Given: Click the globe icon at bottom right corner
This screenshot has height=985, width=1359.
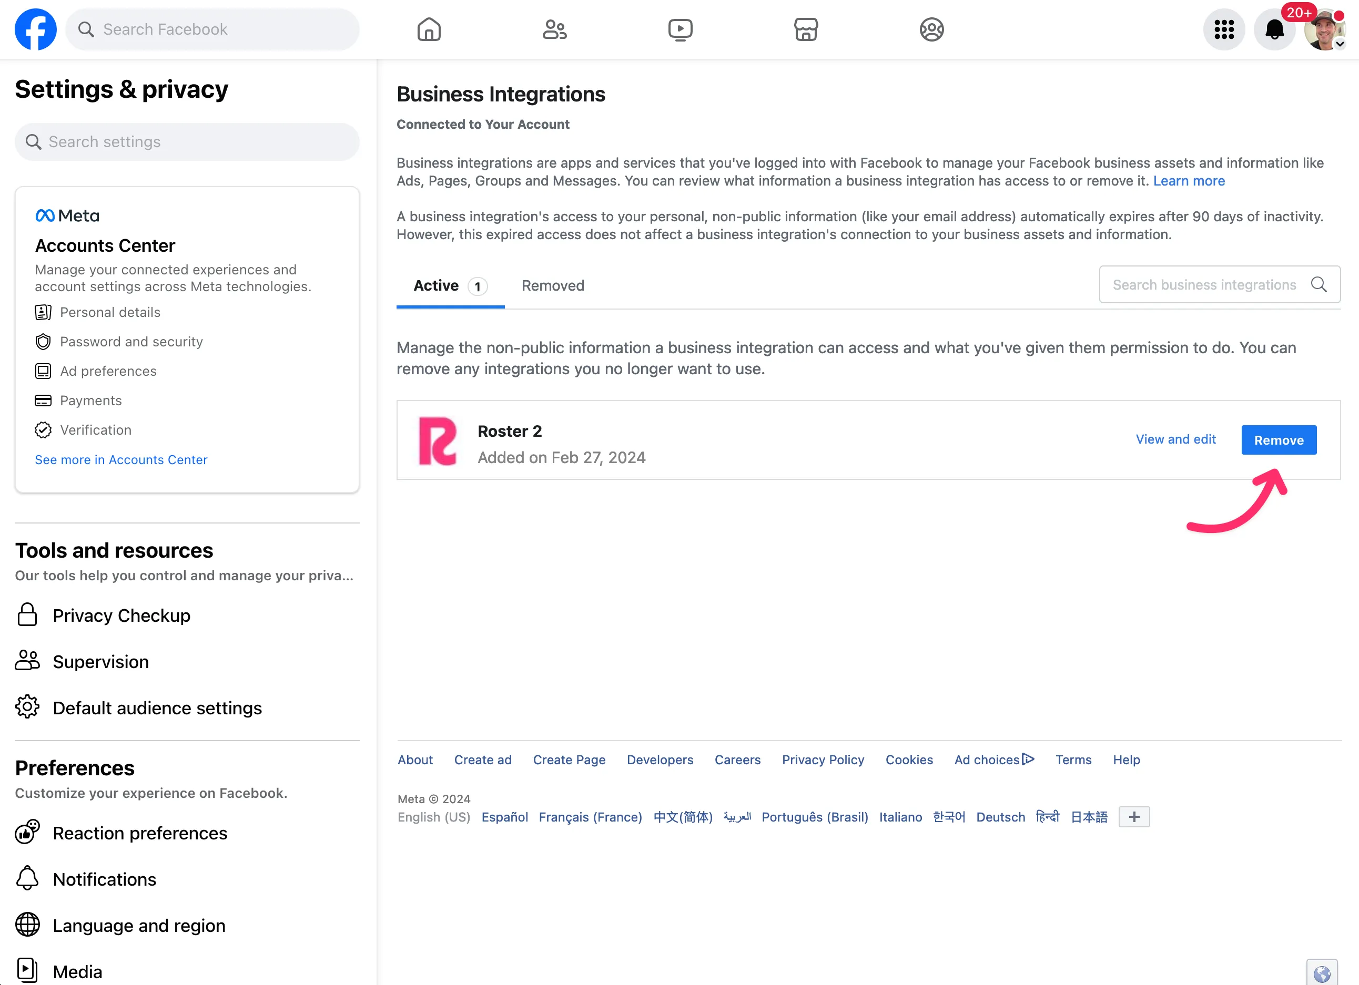Looking at the screenshot, I should pyautogui.click(x=1322, y=973).
